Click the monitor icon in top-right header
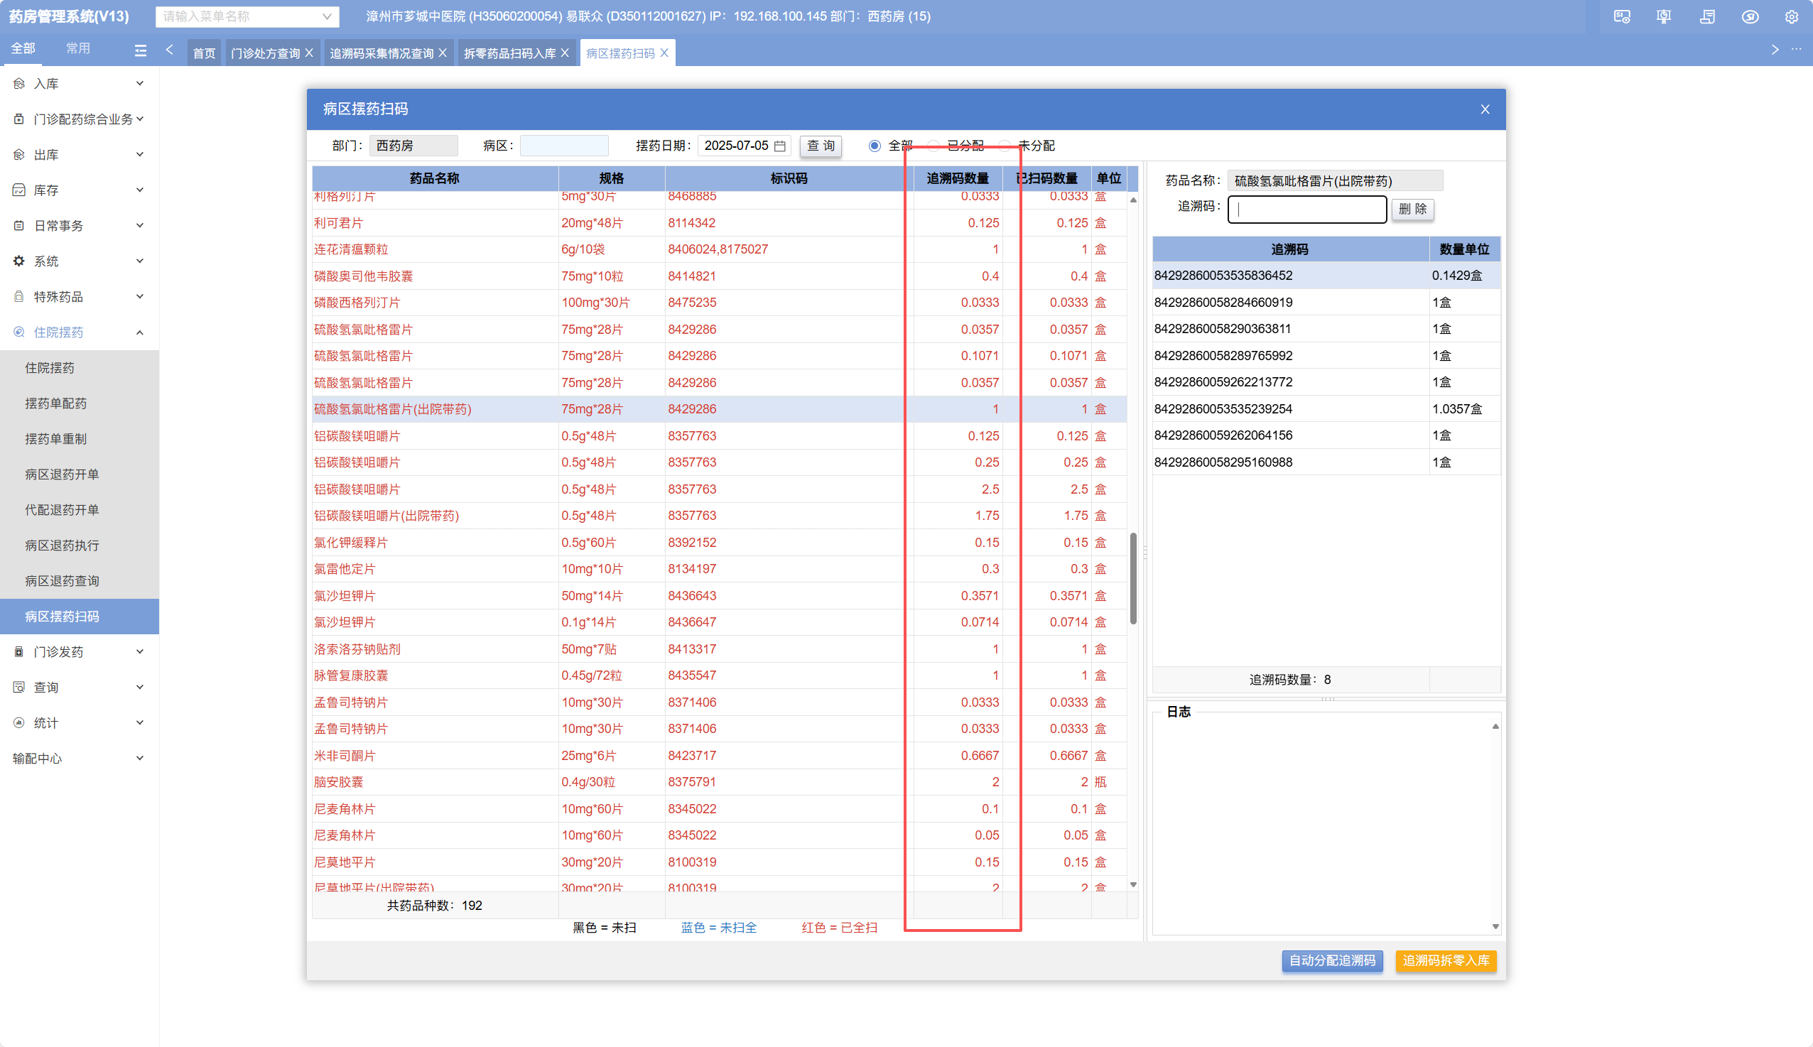1813x1047 pixels. [x=1622, y=16]
